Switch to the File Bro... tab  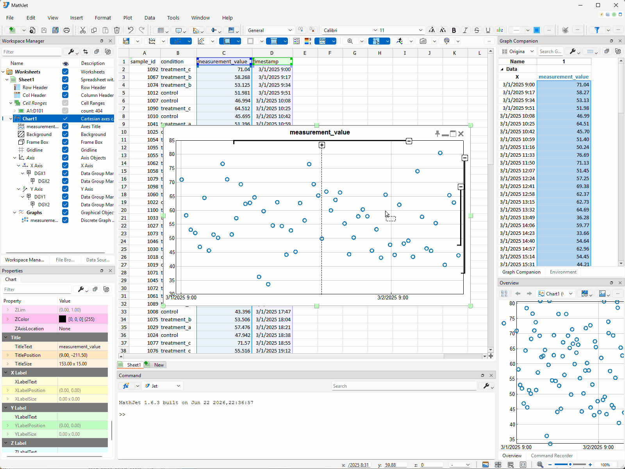65,260
